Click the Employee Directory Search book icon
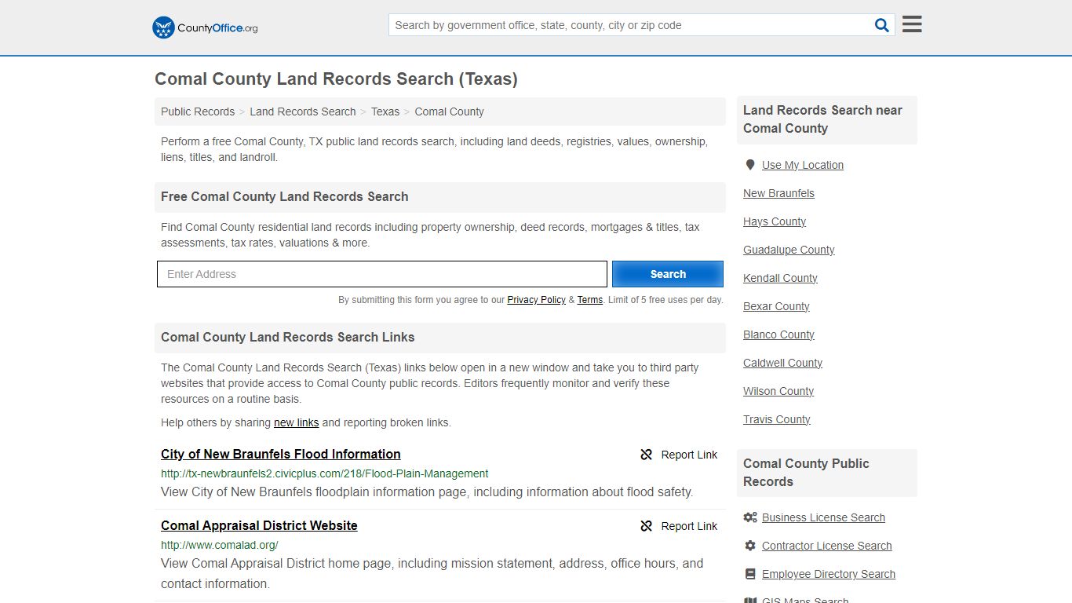The width and height of the screenshot is (1072, 603). point(750,574)
